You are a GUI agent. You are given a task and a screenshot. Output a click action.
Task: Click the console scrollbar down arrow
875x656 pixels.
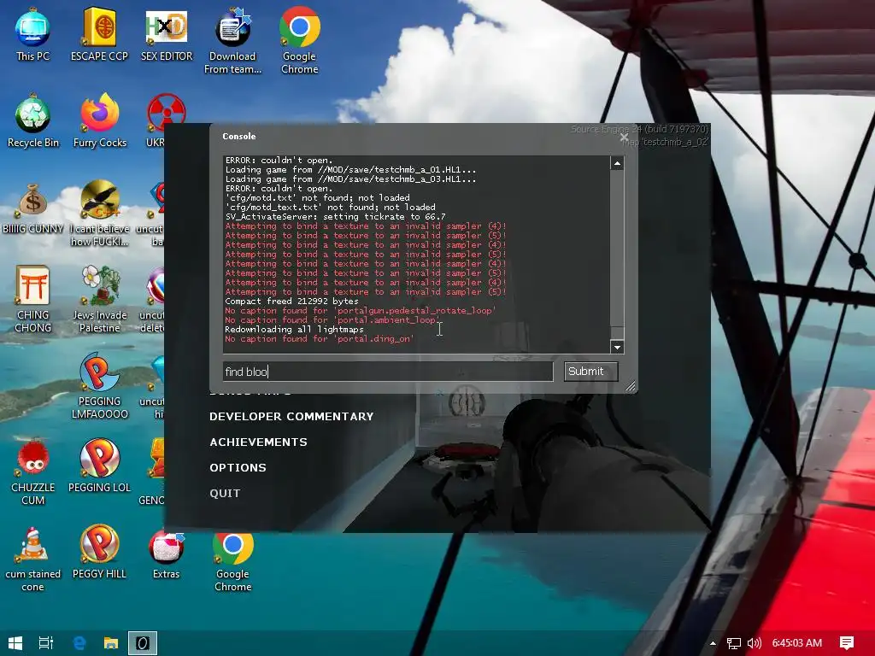617,347
